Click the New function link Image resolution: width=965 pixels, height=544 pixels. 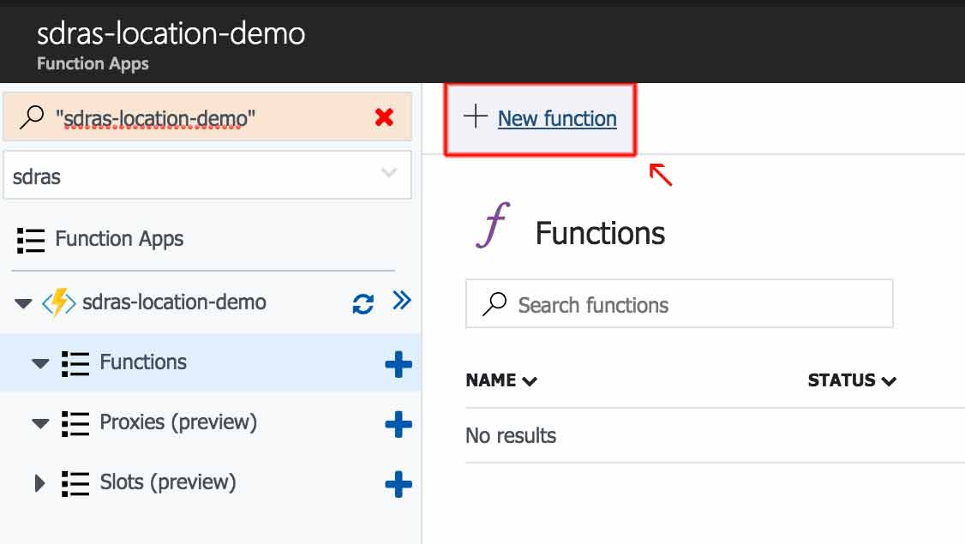pyautogui.click(x=557, y=118)
